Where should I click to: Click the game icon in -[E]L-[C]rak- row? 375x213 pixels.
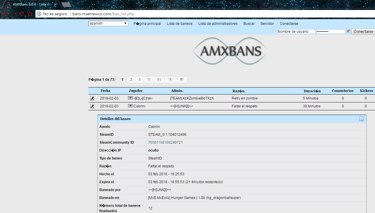pyautogui.click(x=93, y=98)
